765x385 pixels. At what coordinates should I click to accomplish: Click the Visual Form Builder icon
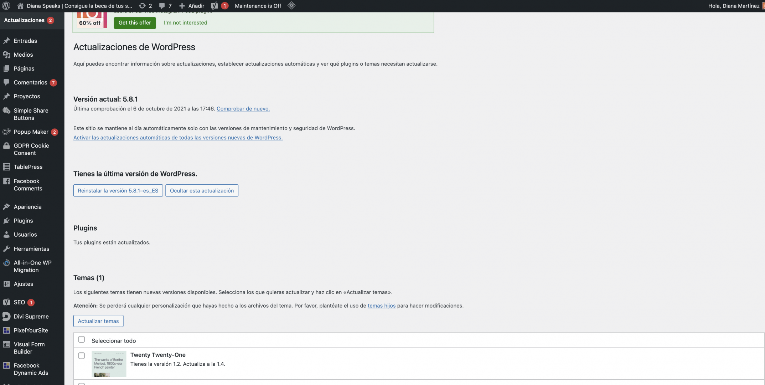[6, 344]
